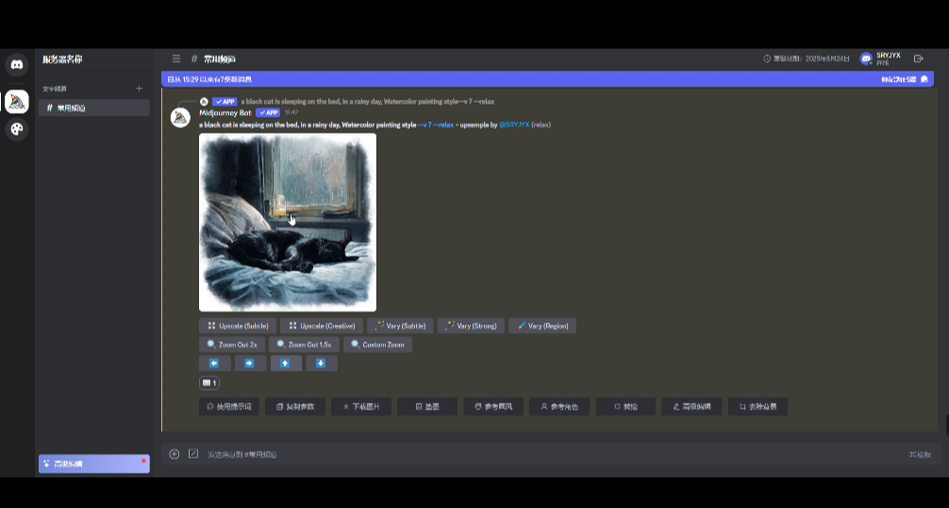
Task: Click the envelope reaction with count 1
Action: 209,382
